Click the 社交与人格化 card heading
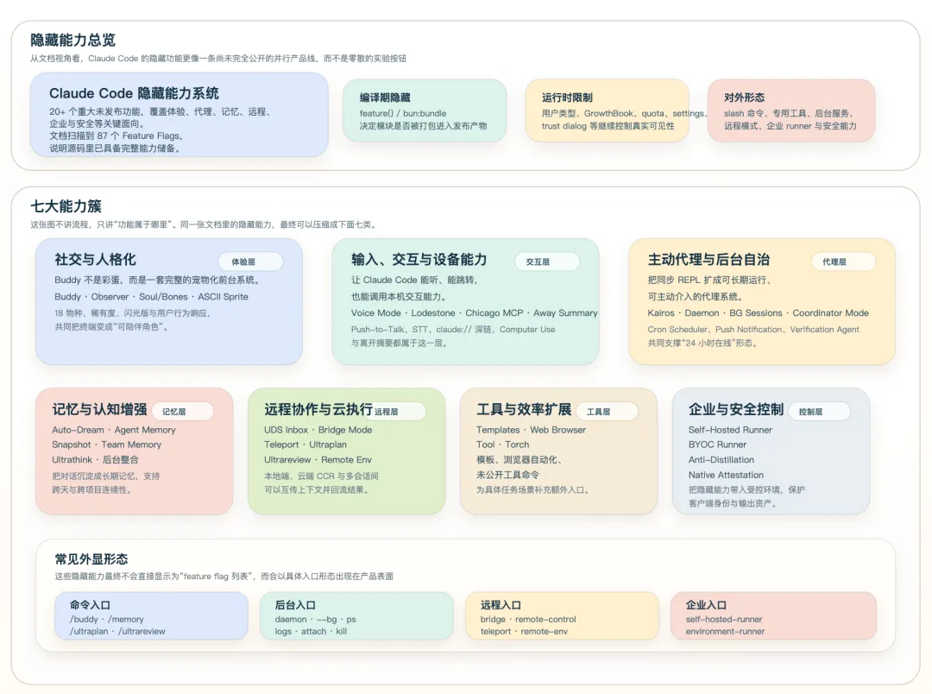The height and width of the screenshot is (694, 932). tap(95, 259)
